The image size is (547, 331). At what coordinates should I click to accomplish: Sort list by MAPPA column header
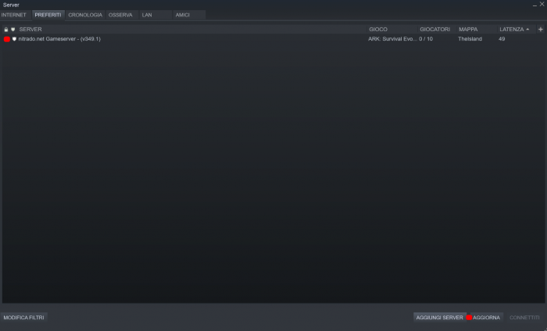(468, 30)
